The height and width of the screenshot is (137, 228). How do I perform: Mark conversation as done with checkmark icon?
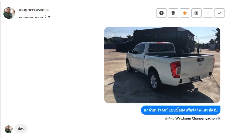pos(220,13)
